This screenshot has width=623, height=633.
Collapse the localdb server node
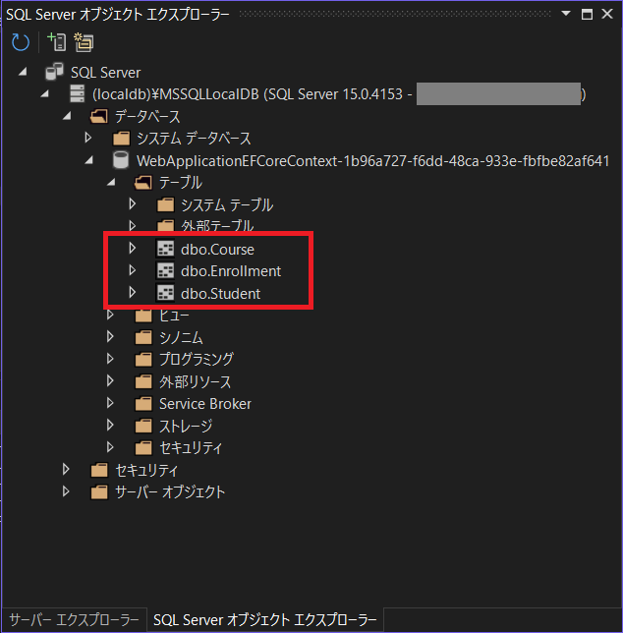pos(45,93)
